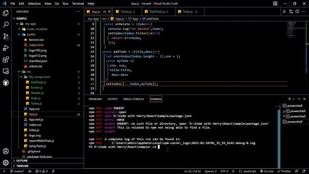Switch to the OUTPUT panel tab
The image size is (309, 174).
tap(112, 99)
